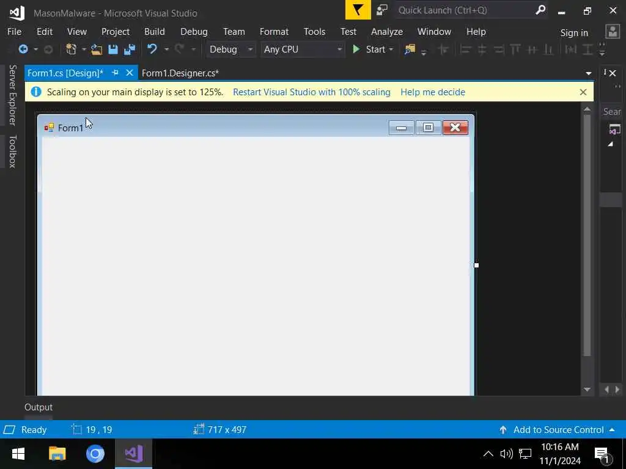Open the Edit menu
This screenshot has height=469, width=626.
coord(44,32)
